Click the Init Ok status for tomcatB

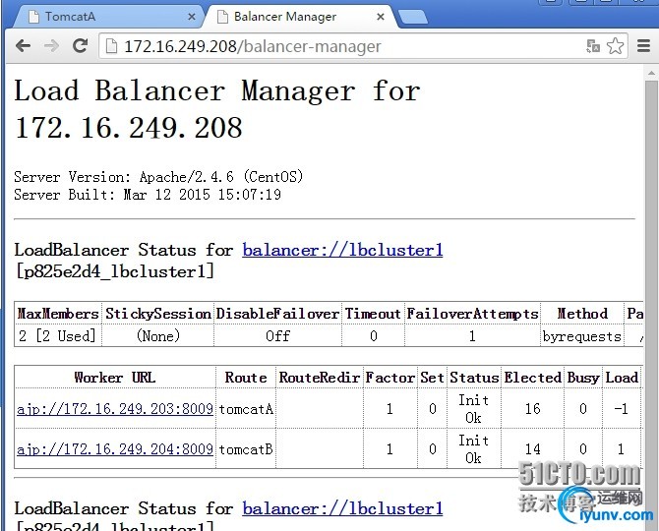click(x=474, y=449)
